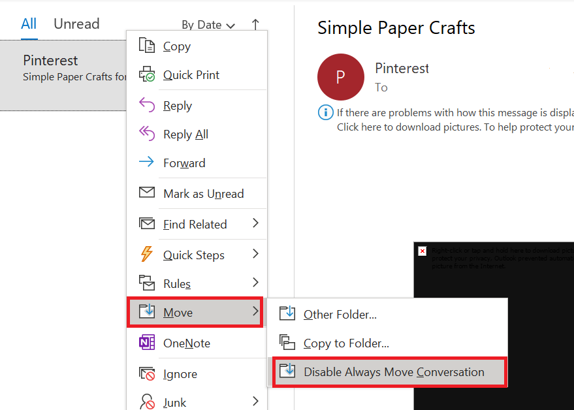Expand the Junk submenu chevron
Viewport: 574px width, 410px height.
click(x=255, y=402)
